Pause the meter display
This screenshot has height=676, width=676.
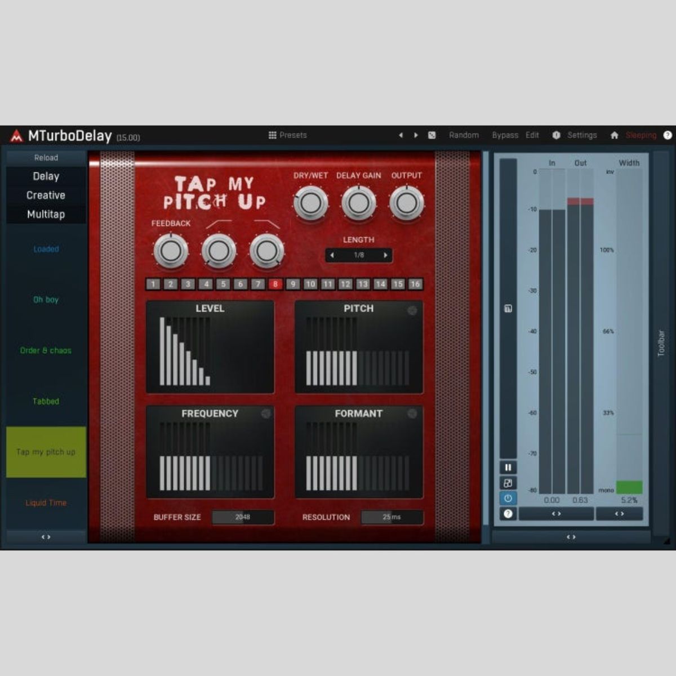coord(508,468)
